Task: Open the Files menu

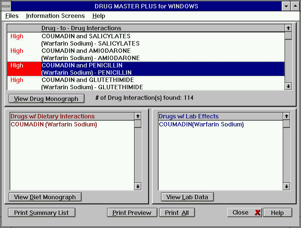Action: click(x=12, y=16)
